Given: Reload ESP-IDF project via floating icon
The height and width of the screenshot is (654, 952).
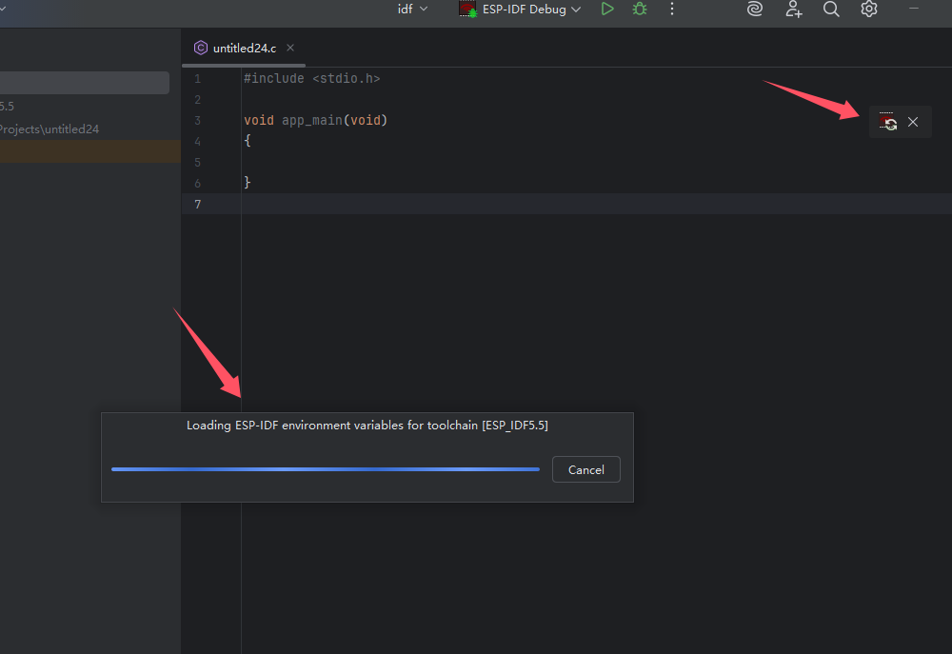Looking at the screenshot, I should tap(888, 122).
